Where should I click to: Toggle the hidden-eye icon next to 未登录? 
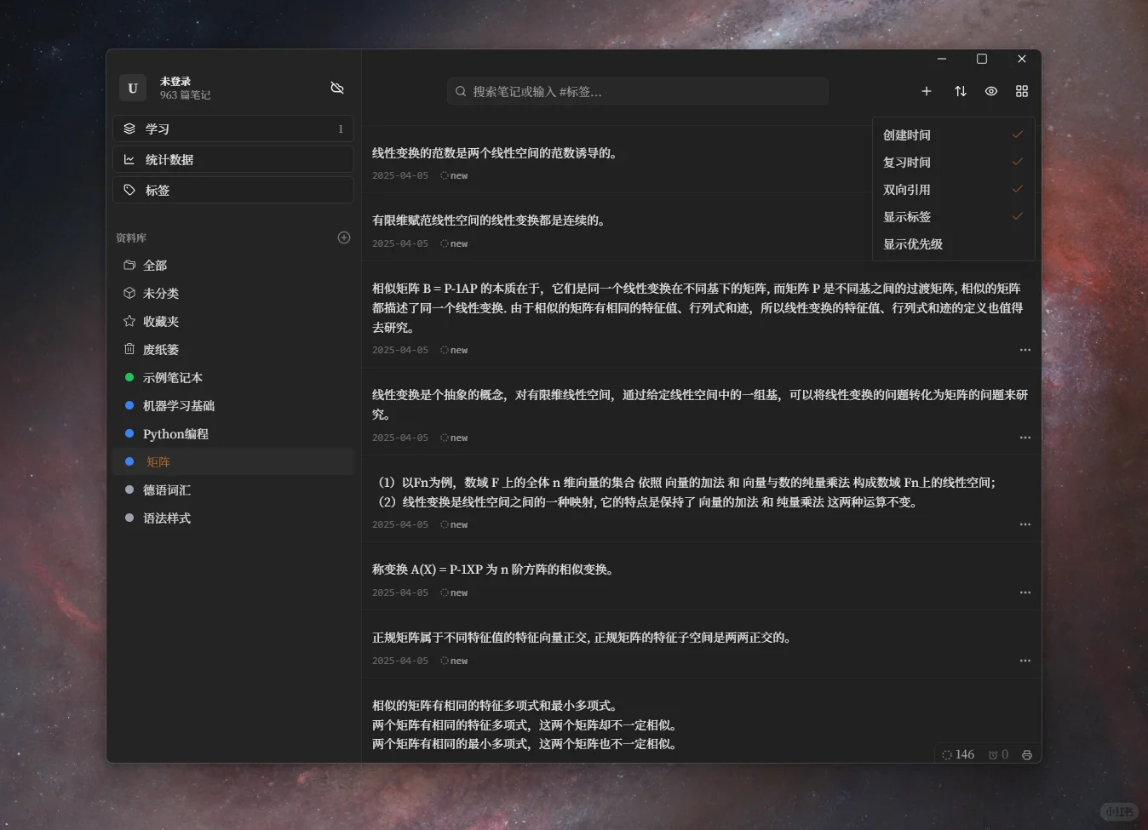pos(337,88)
